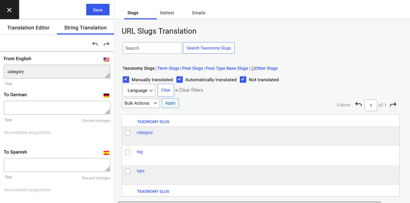The height and width of the screenshot is (203, 410).
Task: Switch to the Emails tab
Action: (199, 13)
